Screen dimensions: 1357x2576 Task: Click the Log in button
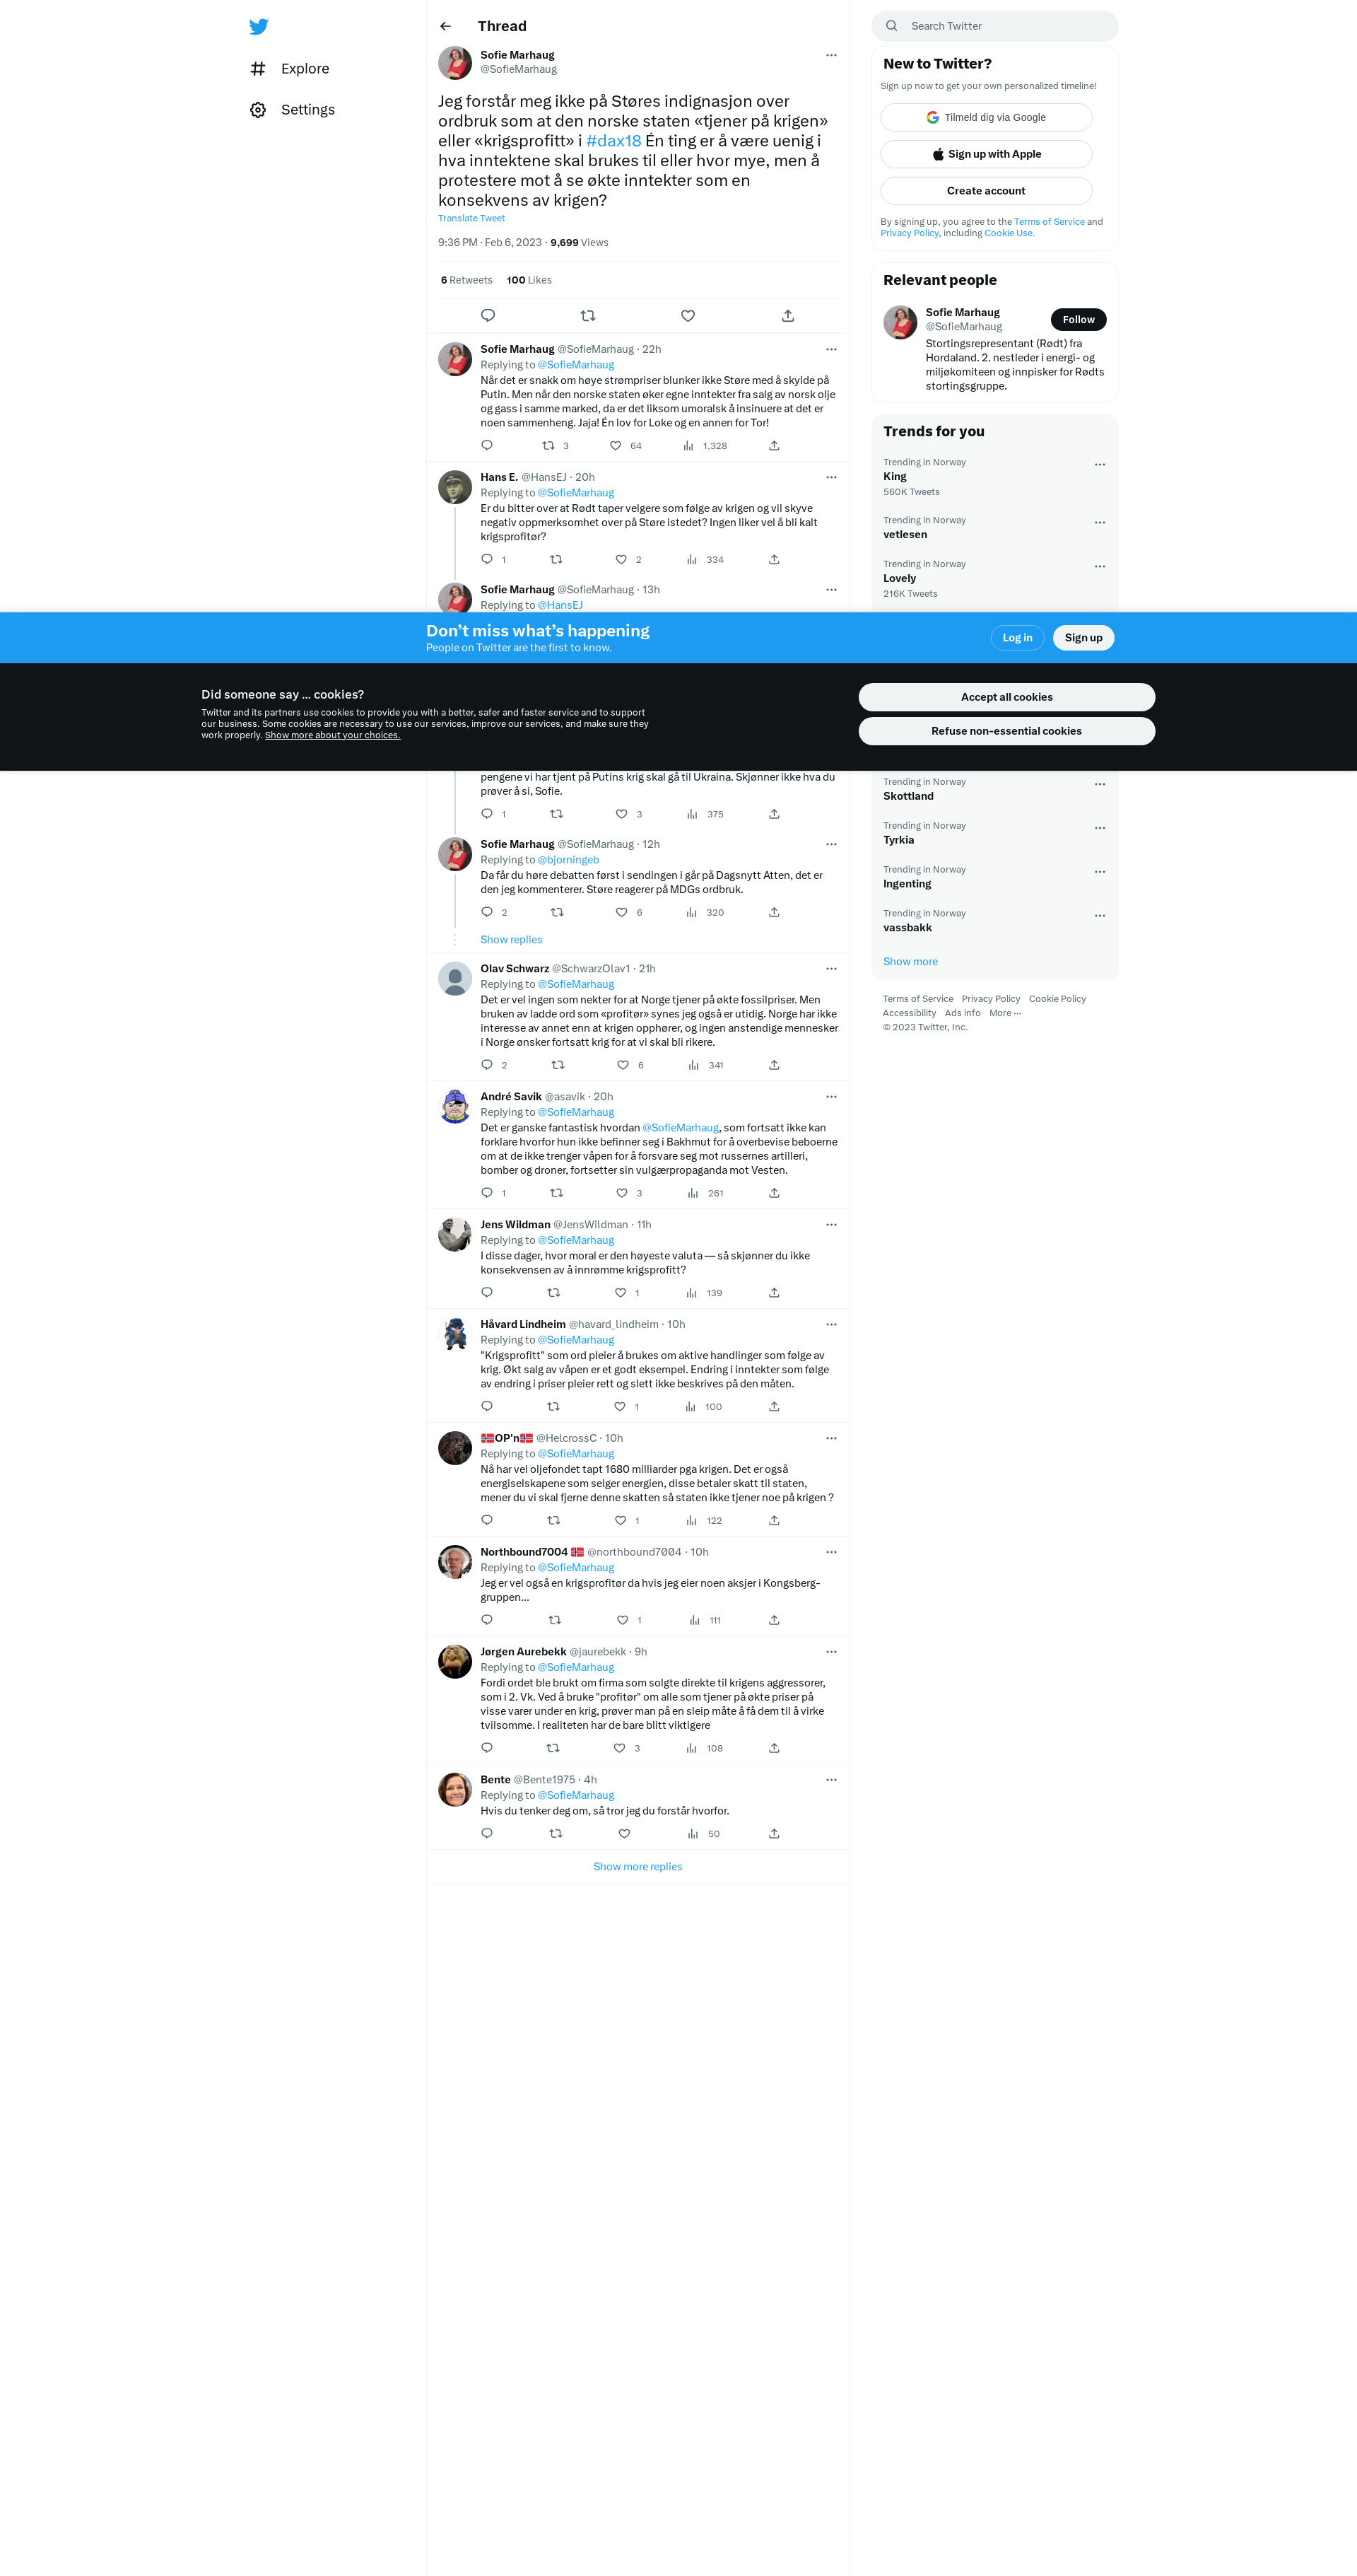[x=1017, y=638]
